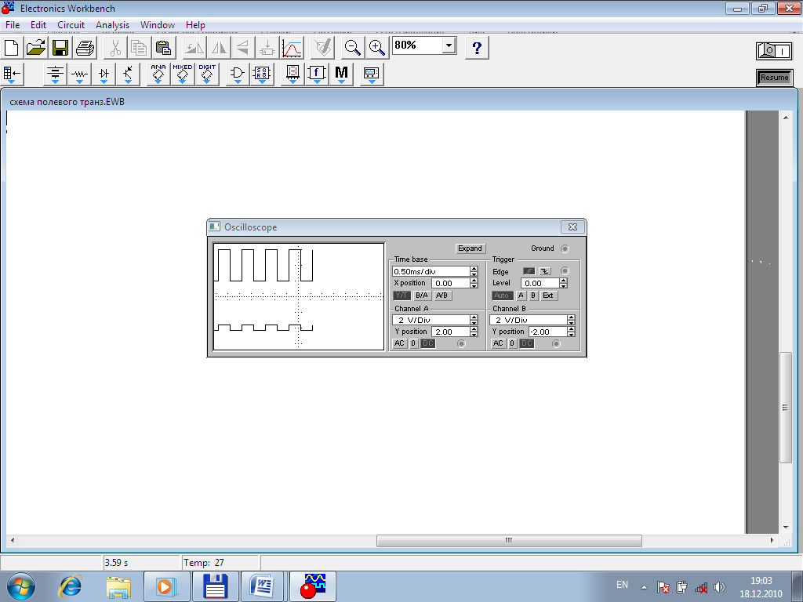This screenshot has height=602, width=803.
Task: Decrease Channel B Y position
Action: point(571,334)
